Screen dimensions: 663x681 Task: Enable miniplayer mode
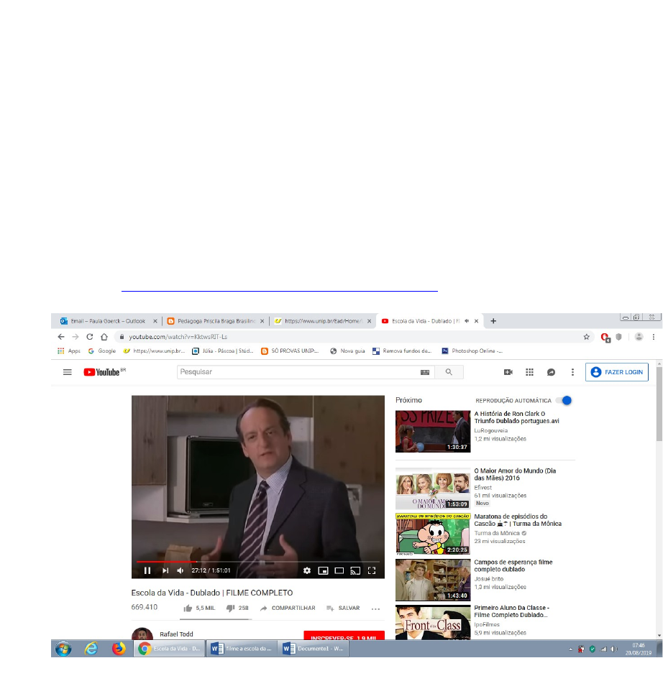tap(323, 570)
